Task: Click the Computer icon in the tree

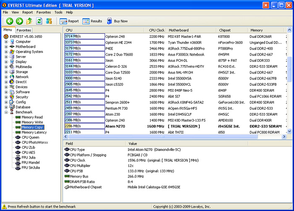Action: pos(12,42)
